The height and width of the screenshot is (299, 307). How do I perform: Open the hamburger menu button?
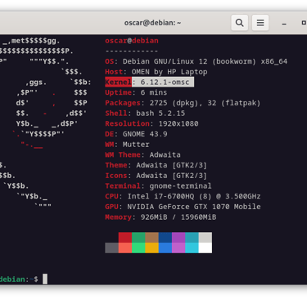coord(260,23)
